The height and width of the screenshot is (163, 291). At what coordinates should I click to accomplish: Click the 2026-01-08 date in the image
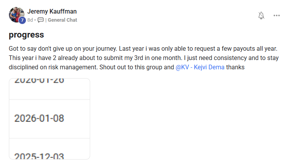click(x=39, y=118)
